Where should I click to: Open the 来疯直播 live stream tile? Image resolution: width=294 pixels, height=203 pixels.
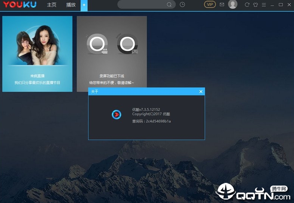click(37, 54)
